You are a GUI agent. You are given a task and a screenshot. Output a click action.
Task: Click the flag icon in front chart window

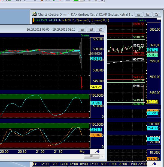click(97, 151)
